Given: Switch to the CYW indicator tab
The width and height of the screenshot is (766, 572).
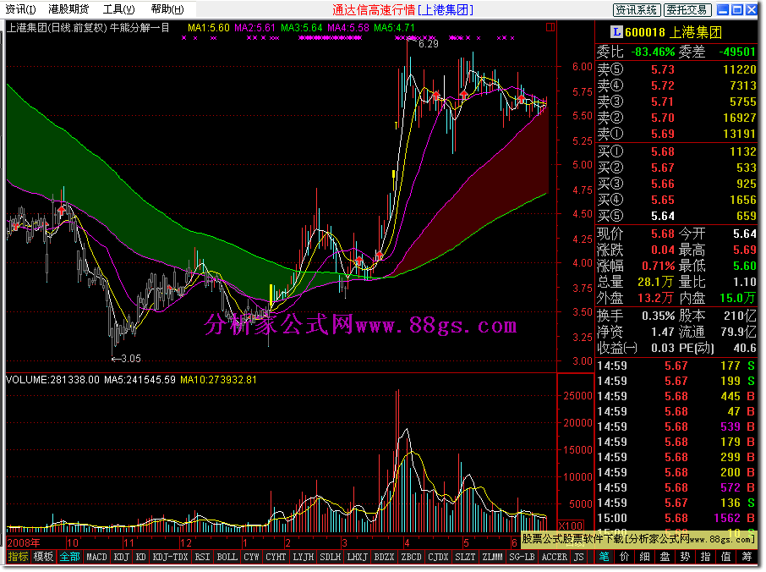Looking at the screenshot, I should (251, 557).
